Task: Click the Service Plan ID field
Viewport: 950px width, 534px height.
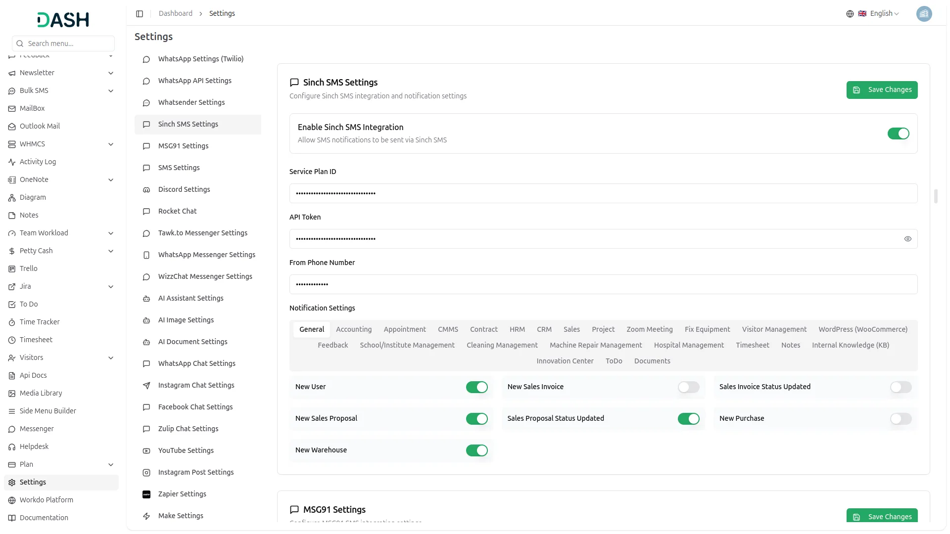Action: [603, 193]
